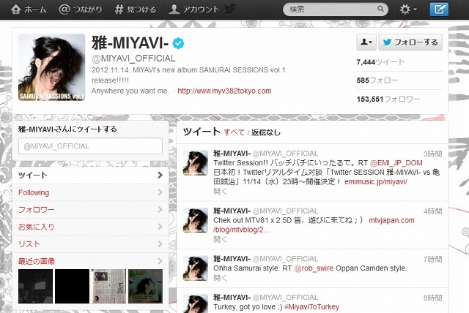The width and height of the screenshot is (469, 313).
Task: Open the 見つける discover tab
Action: [x=136, y=10]
